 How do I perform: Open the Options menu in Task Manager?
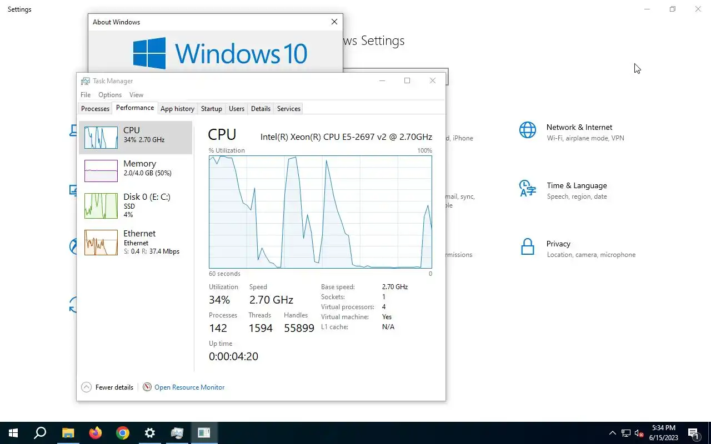[x=110, y=95]
